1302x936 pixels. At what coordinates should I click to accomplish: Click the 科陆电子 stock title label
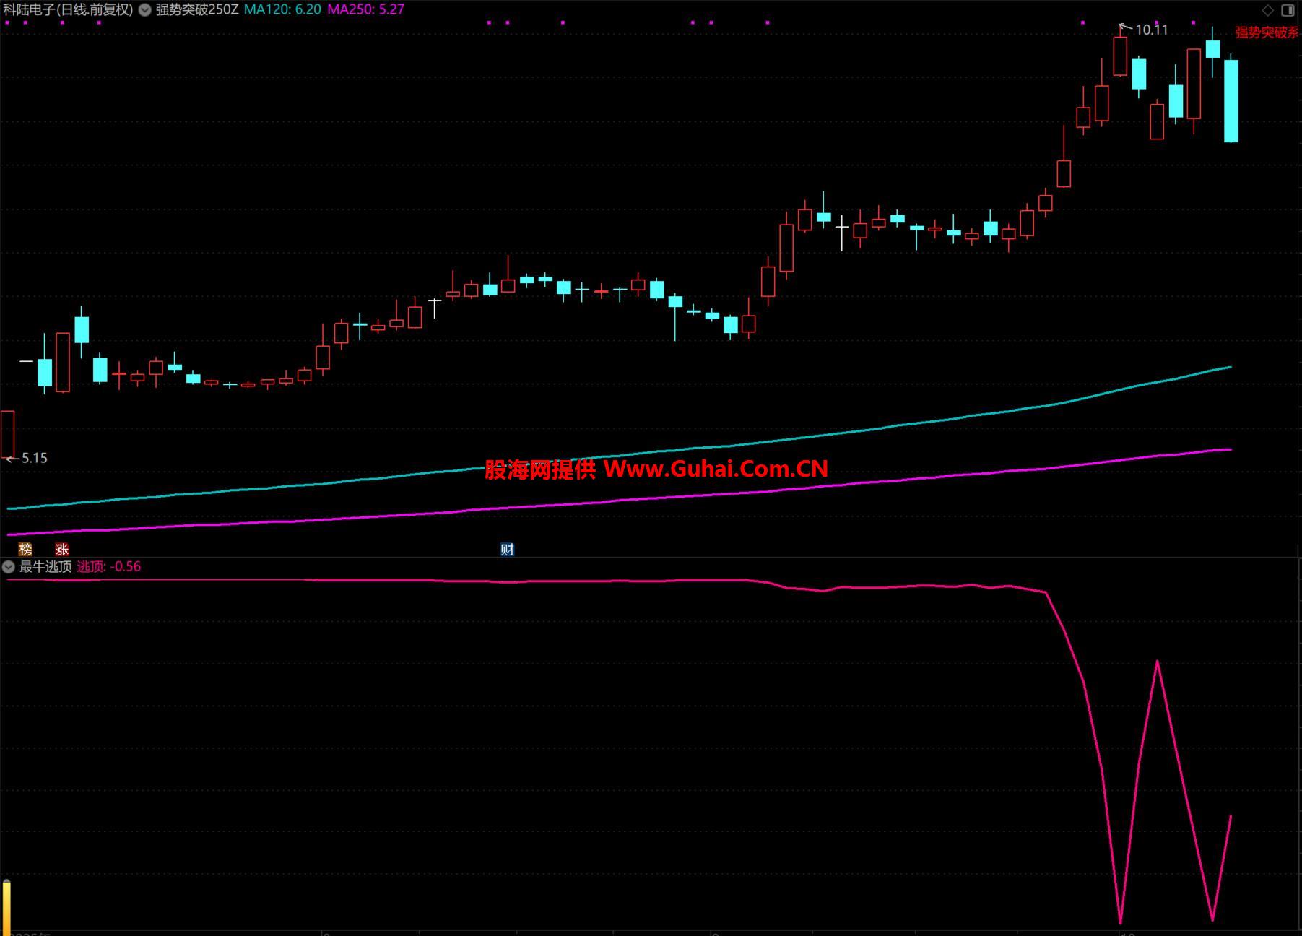(x=68, y=10)
